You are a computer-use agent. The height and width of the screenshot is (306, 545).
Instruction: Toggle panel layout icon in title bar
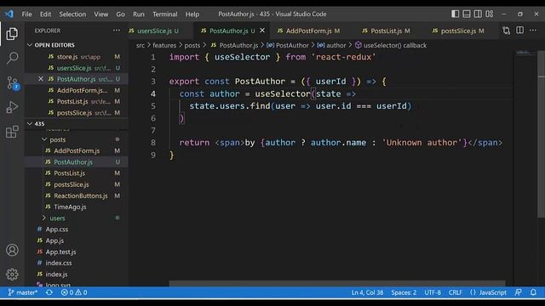(467, 14)
